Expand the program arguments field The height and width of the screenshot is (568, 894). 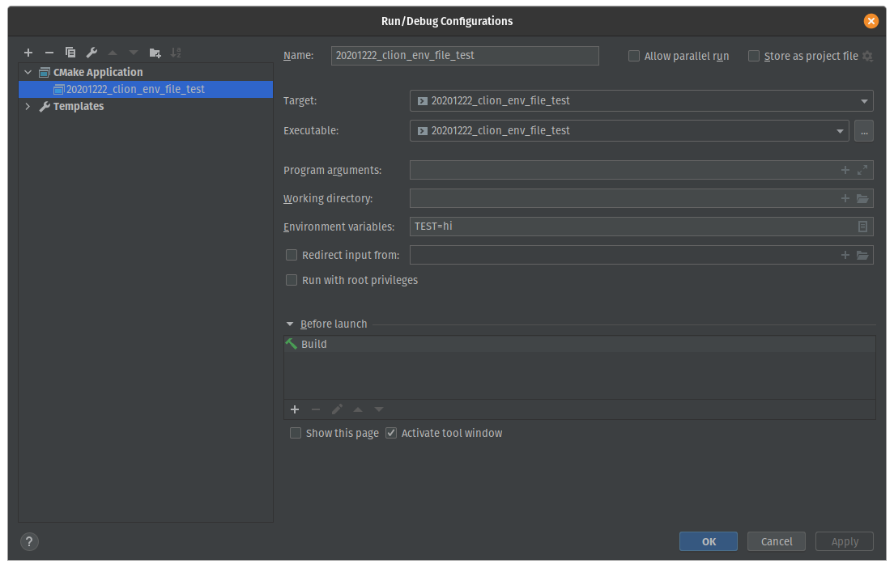point(862,170)
